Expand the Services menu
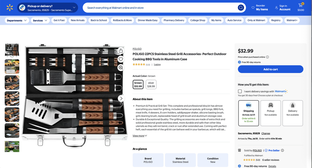Image resolution: width=312 pixels, height=168 pixels. pyautogui.click(x=40, y=20)
